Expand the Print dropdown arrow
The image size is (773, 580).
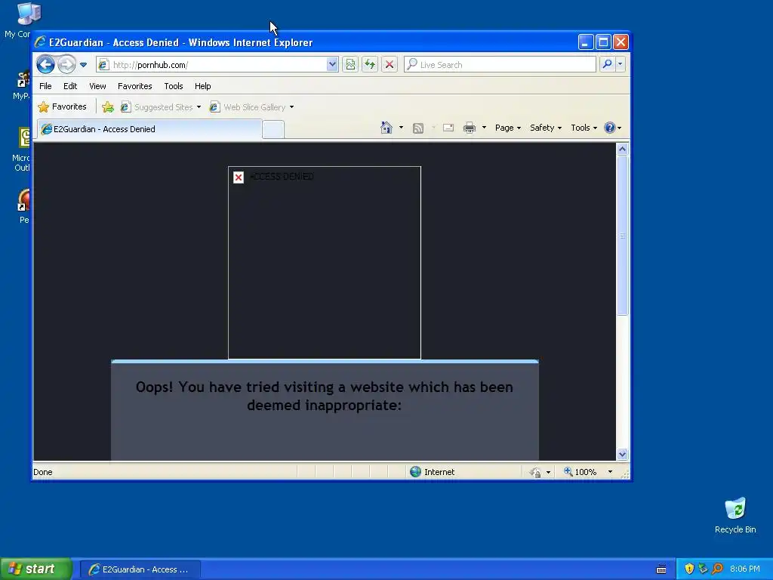pyautogui.click(x=484, y=128)
